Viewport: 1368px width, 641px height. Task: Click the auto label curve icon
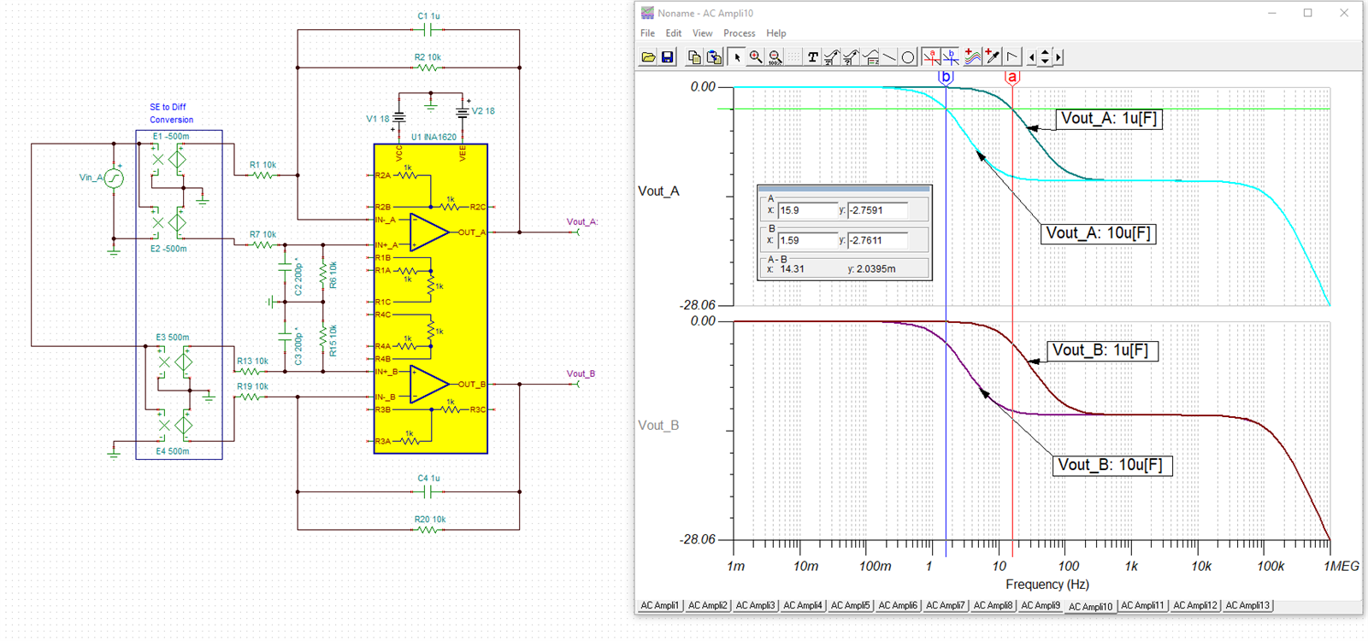(x=832, y=57)
